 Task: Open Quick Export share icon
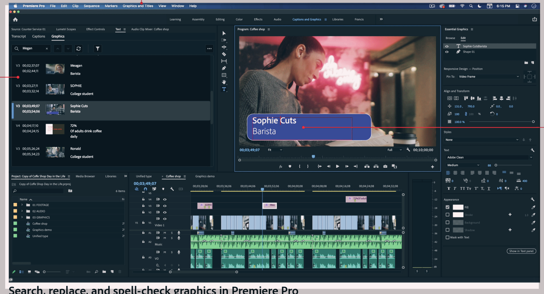535,19
